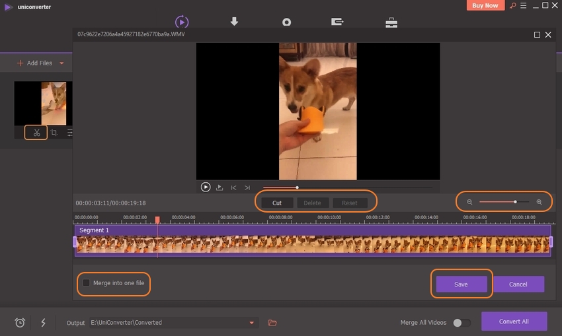Click the zoom in magnifier icon
562x336 pixels.
pos(540,202)
